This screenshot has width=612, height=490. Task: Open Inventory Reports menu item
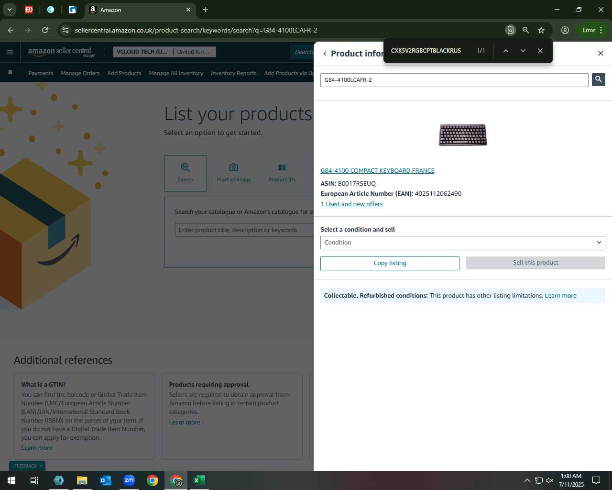[234, 73]
